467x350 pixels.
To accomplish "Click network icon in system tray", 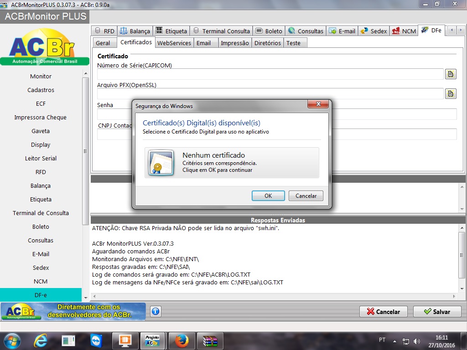I will coord(405,341).
